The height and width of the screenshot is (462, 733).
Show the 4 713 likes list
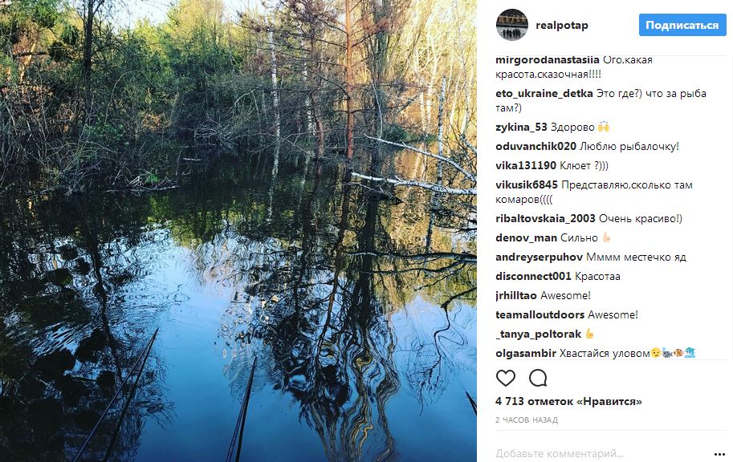click(x=568, y=401)
